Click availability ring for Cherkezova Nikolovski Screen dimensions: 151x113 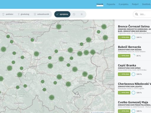pos(133,93)
